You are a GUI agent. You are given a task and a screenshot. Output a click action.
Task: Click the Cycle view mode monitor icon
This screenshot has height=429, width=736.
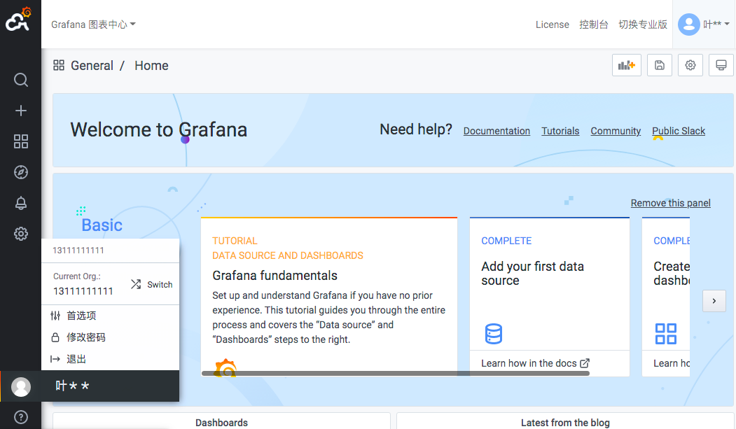tap(721, 65)
